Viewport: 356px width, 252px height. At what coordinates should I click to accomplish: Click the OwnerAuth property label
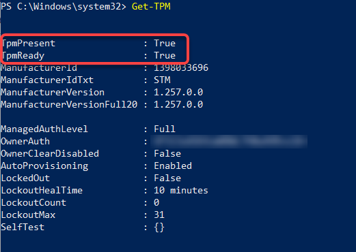coord(25,141)
